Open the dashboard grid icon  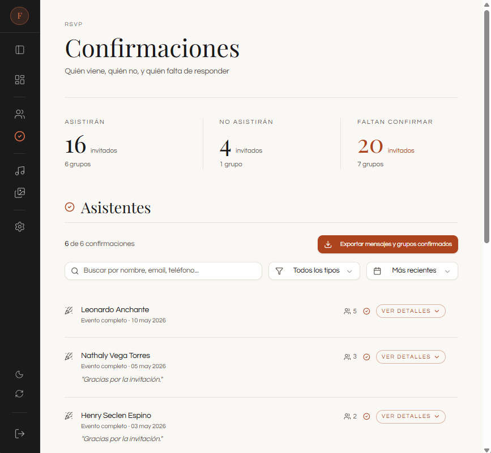(20, 79)
